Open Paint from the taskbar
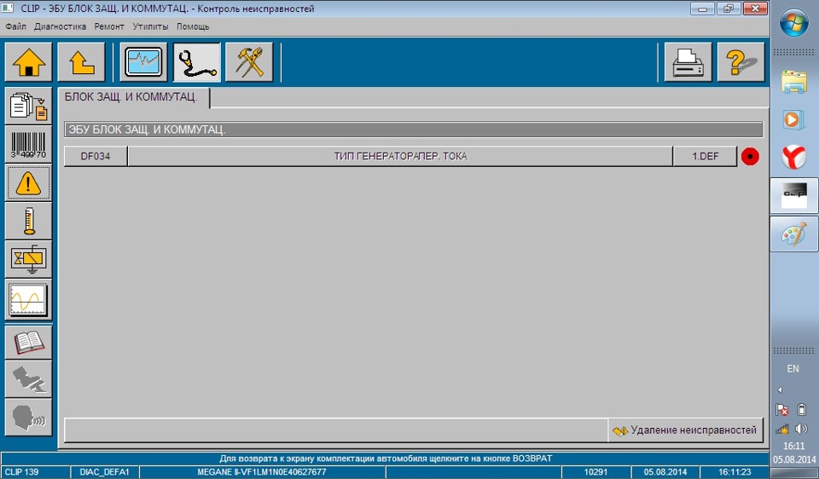Image resolution: width=819 pixels, height=479 pixels. point(794,234)
